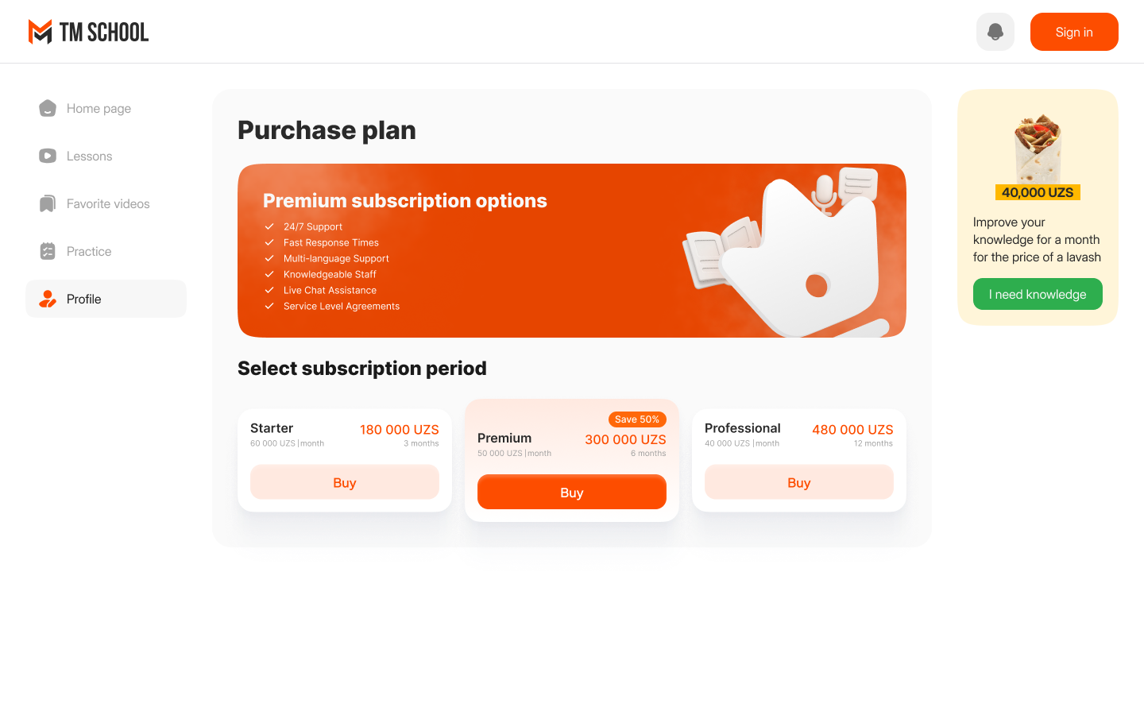
Task: Click the I need knowledge button
Action: coord(1038,294)
